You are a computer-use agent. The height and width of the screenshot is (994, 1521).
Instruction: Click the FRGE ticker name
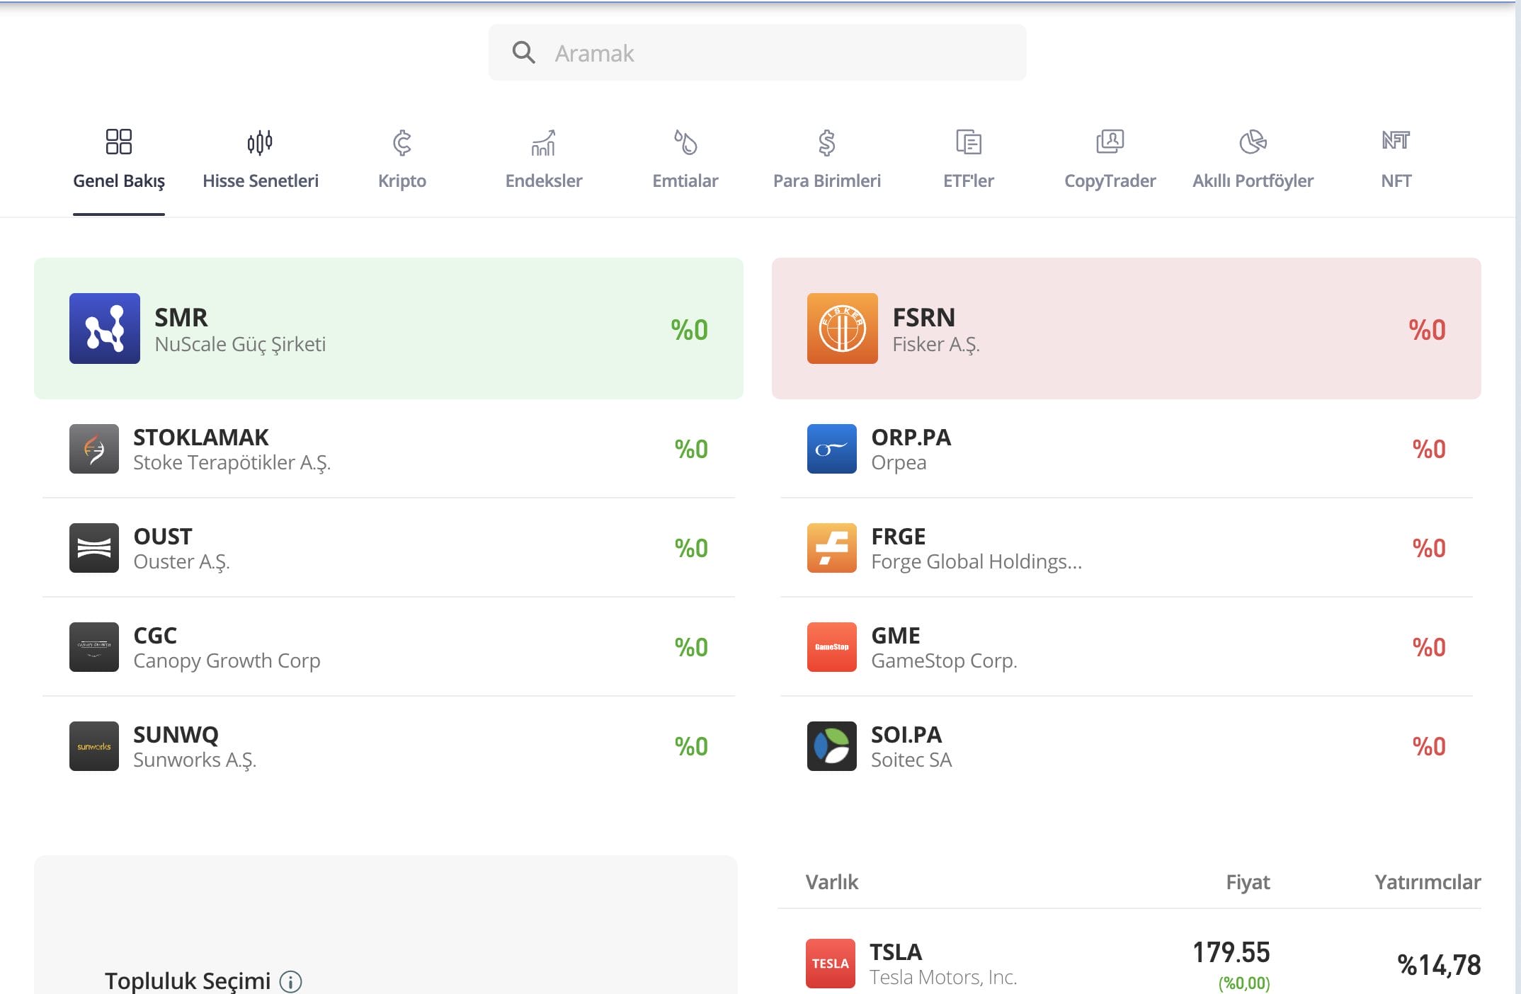tap(899, 537)
